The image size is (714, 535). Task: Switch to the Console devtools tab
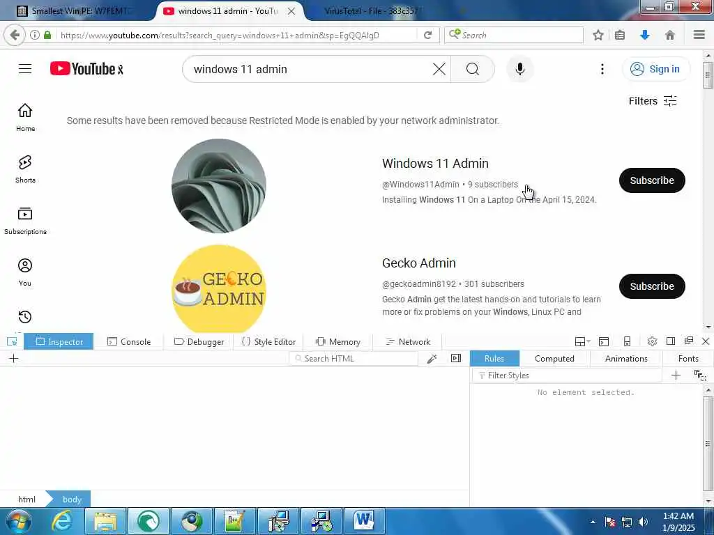tap(128, 341)
